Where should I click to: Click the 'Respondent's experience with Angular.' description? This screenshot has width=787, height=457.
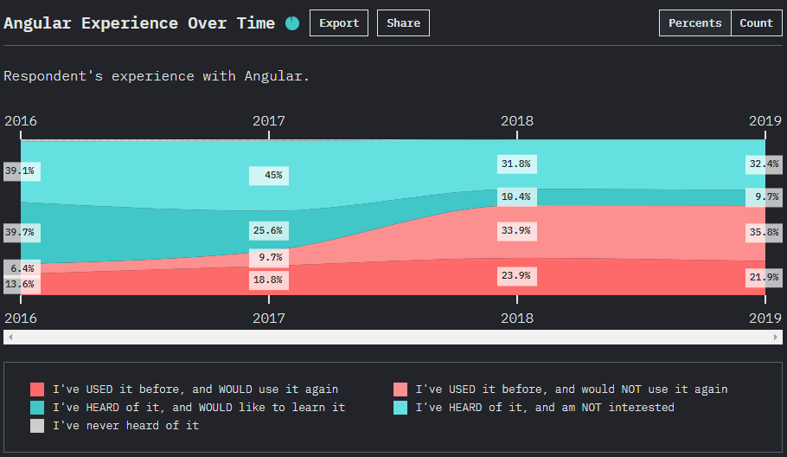(x=157, y=76)
